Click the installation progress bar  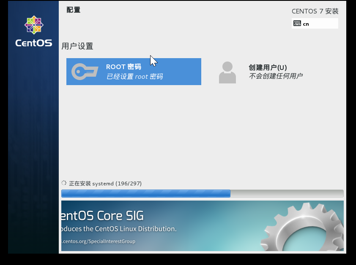coord(202,193)
